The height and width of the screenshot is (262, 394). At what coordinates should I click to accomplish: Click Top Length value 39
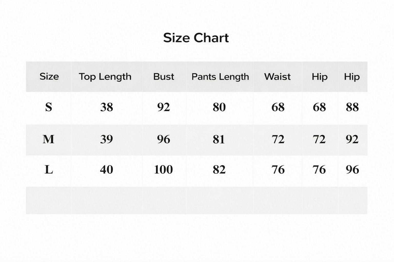[106, 139]
